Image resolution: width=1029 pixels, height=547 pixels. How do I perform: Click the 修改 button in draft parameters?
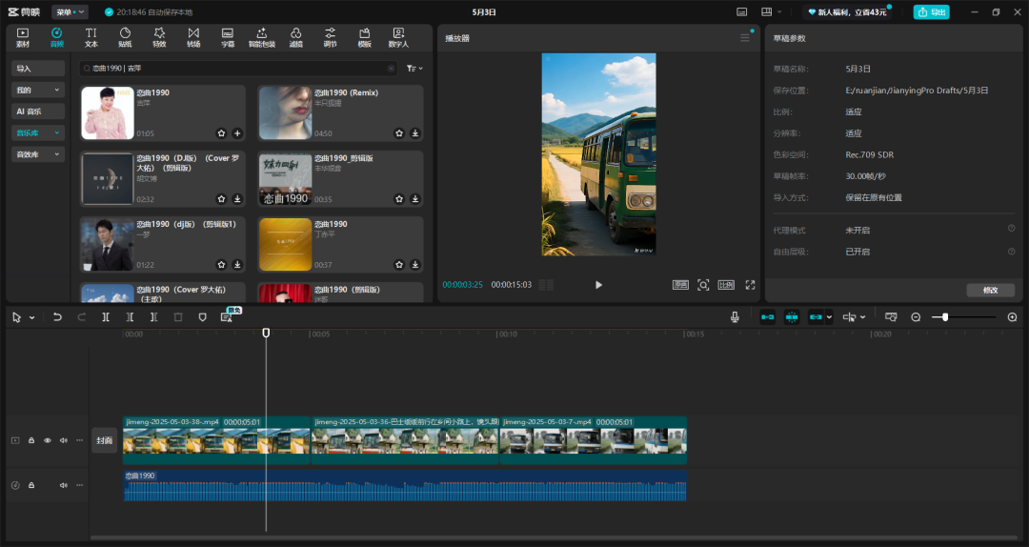(990, 290)
